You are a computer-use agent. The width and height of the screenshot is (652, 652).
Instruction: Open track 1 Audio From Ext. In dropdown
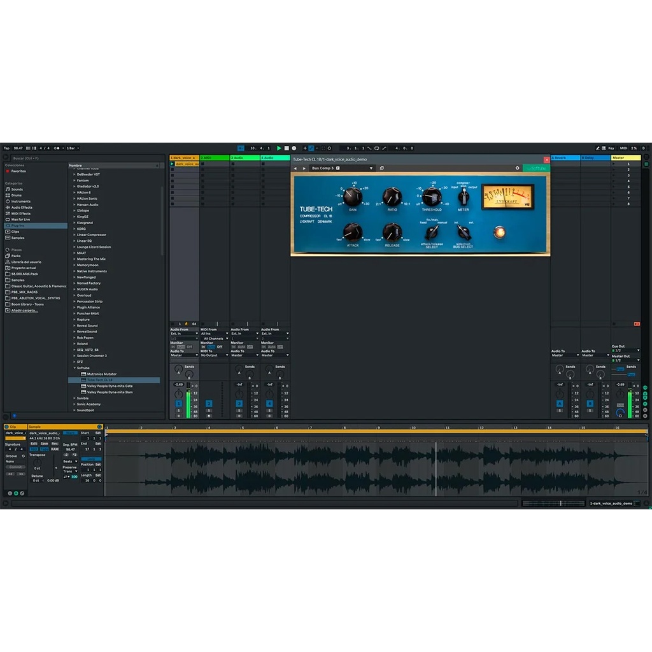[184, 334]
